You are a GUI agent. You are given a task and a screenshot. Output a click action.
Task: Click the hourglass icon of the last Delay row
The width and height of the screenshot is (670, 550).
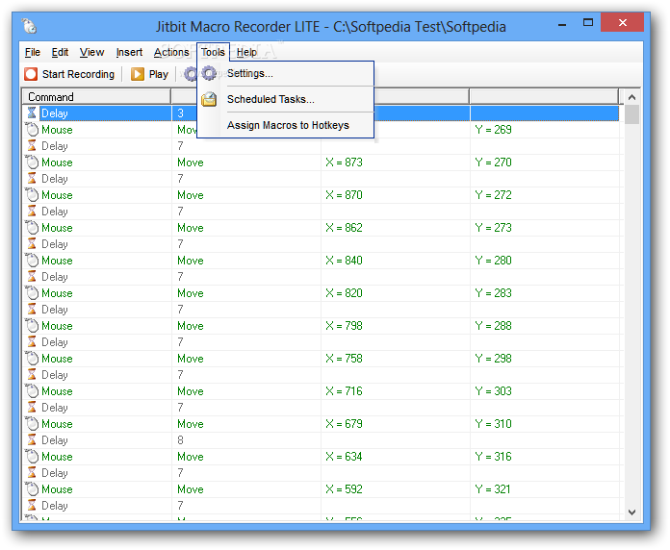click(x=32, y=506)
